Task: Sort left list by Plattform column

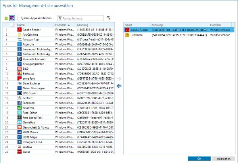Action: (65, 25)
